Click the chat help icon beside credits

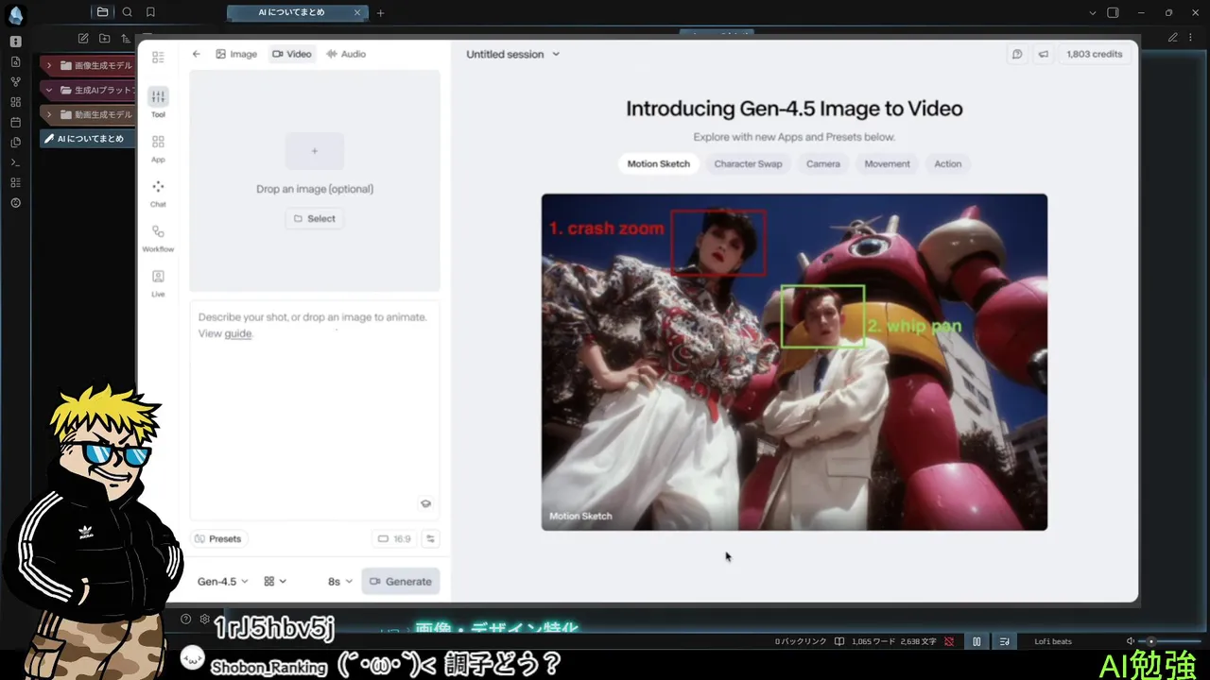[x=1017, y=54]
